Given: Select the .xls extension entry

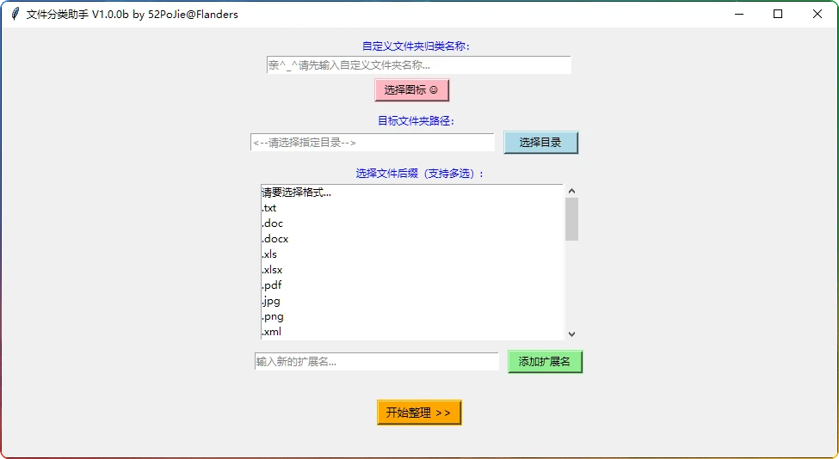Looking at the screenshot, I should click(412, 255).
